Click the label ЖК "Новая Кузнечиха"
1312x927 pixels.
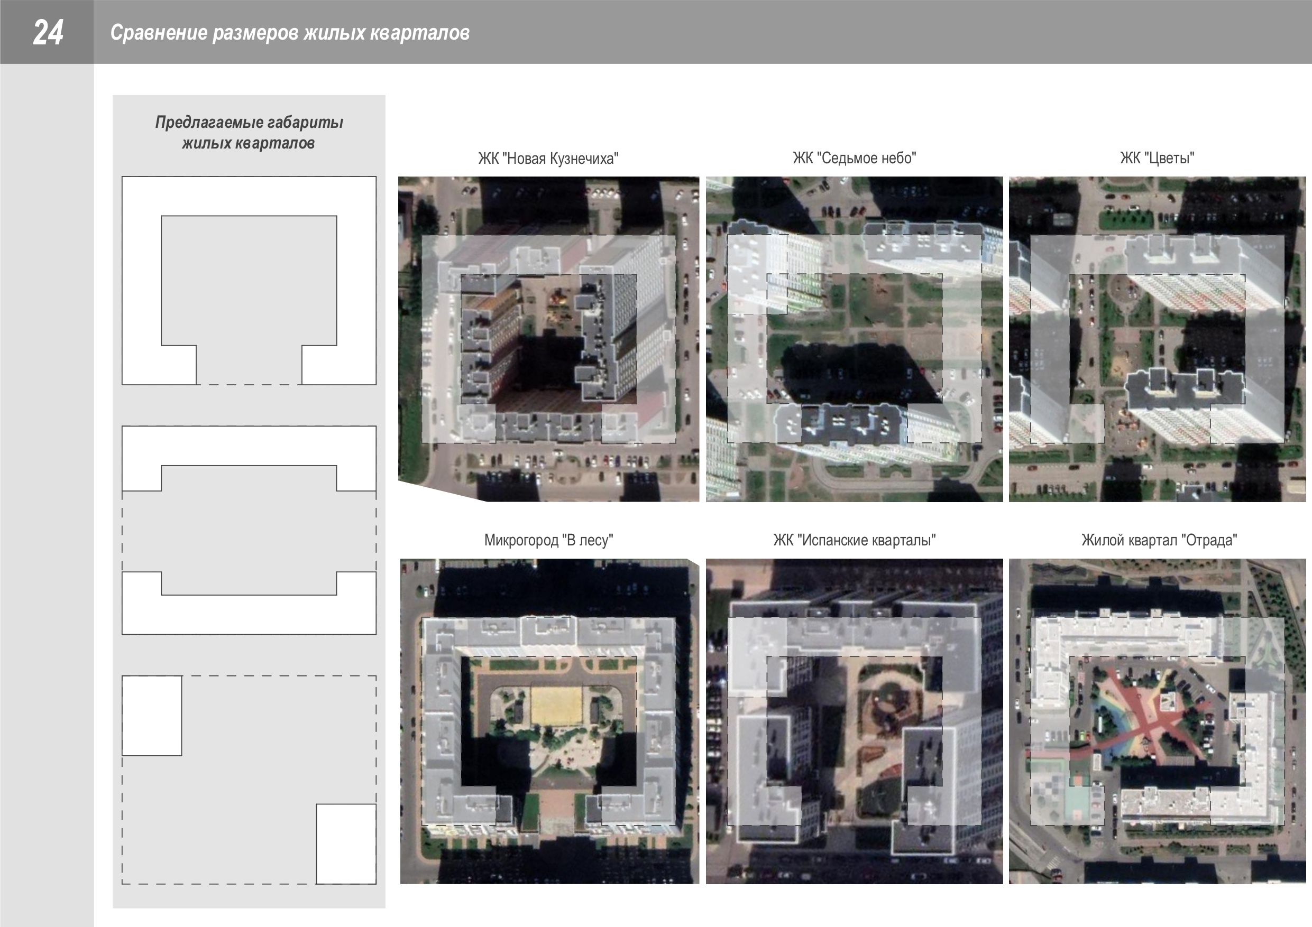(x=548, y=158)
